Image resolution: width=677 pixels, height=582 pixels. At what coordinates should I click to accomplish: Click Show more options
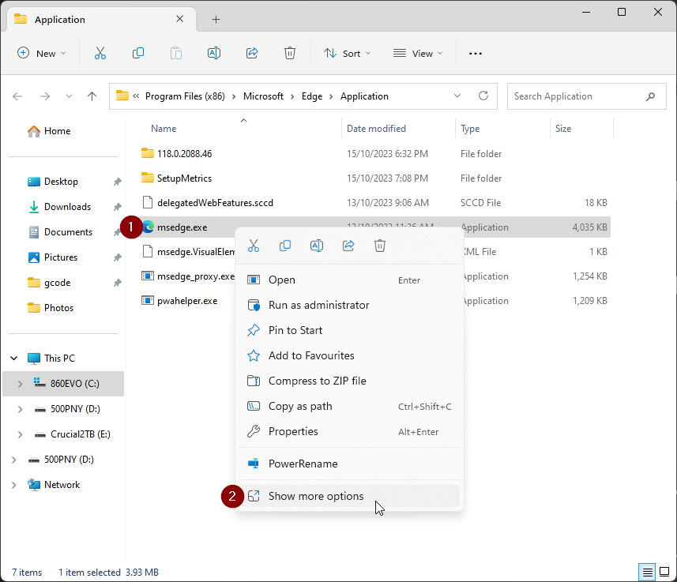349,496
